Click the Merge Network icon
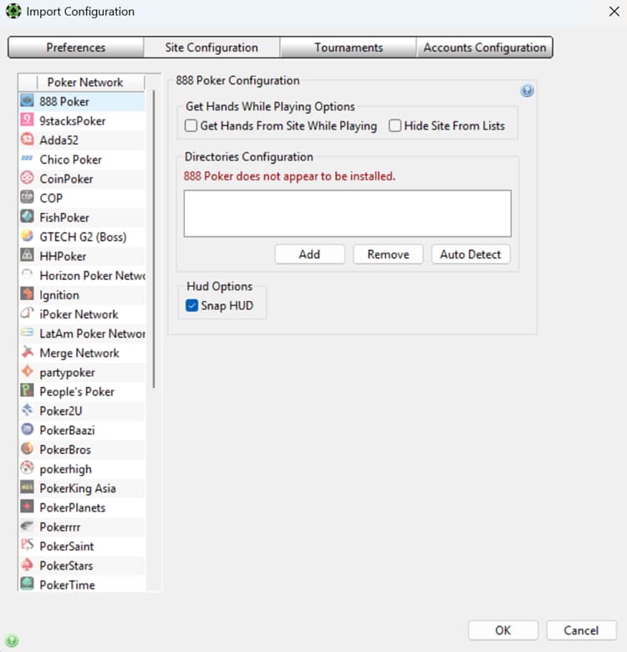This screenshot has width=627, height=652. 27,352
